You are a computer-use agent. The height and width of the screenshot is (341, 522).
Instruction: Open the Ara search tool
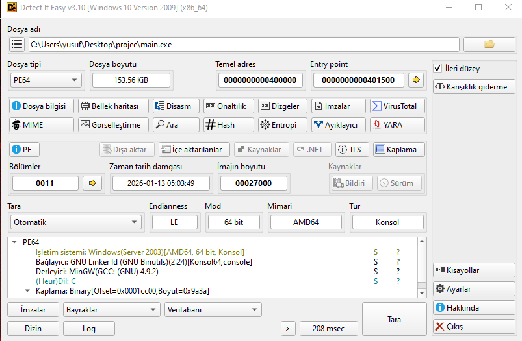(176, 125)
